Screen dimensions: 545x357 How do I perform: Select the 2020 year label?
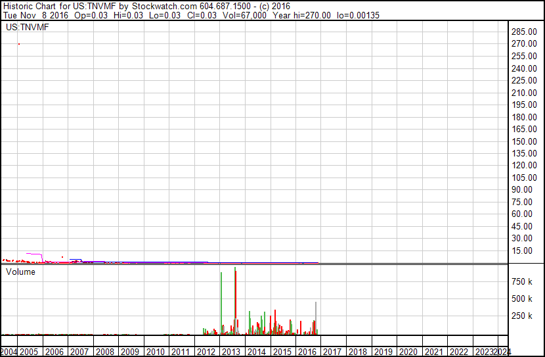[408, 352]
